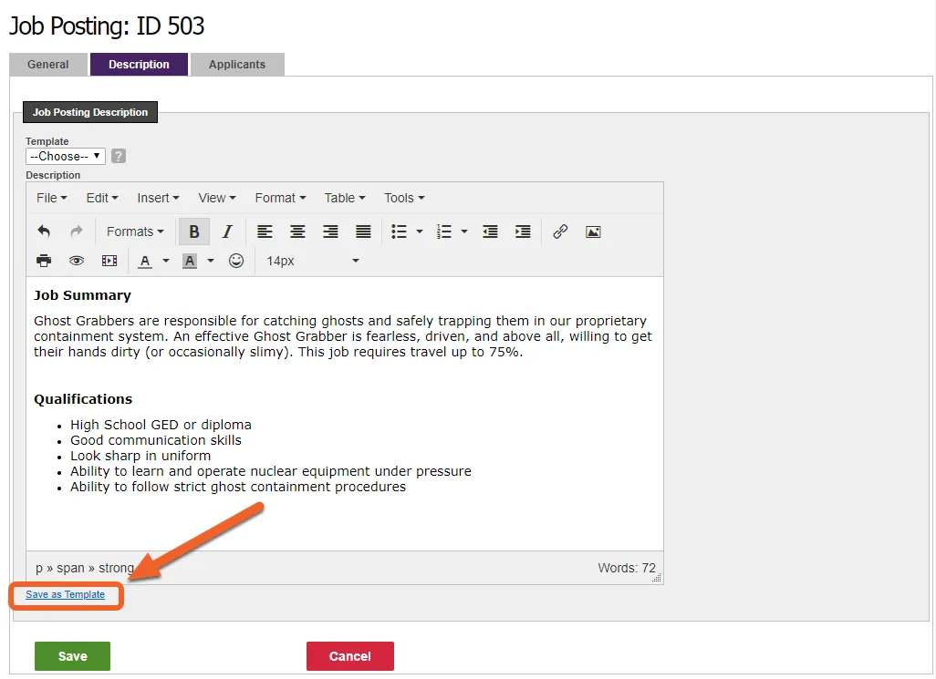Click the Job Summary heading text

click(82, 295)
